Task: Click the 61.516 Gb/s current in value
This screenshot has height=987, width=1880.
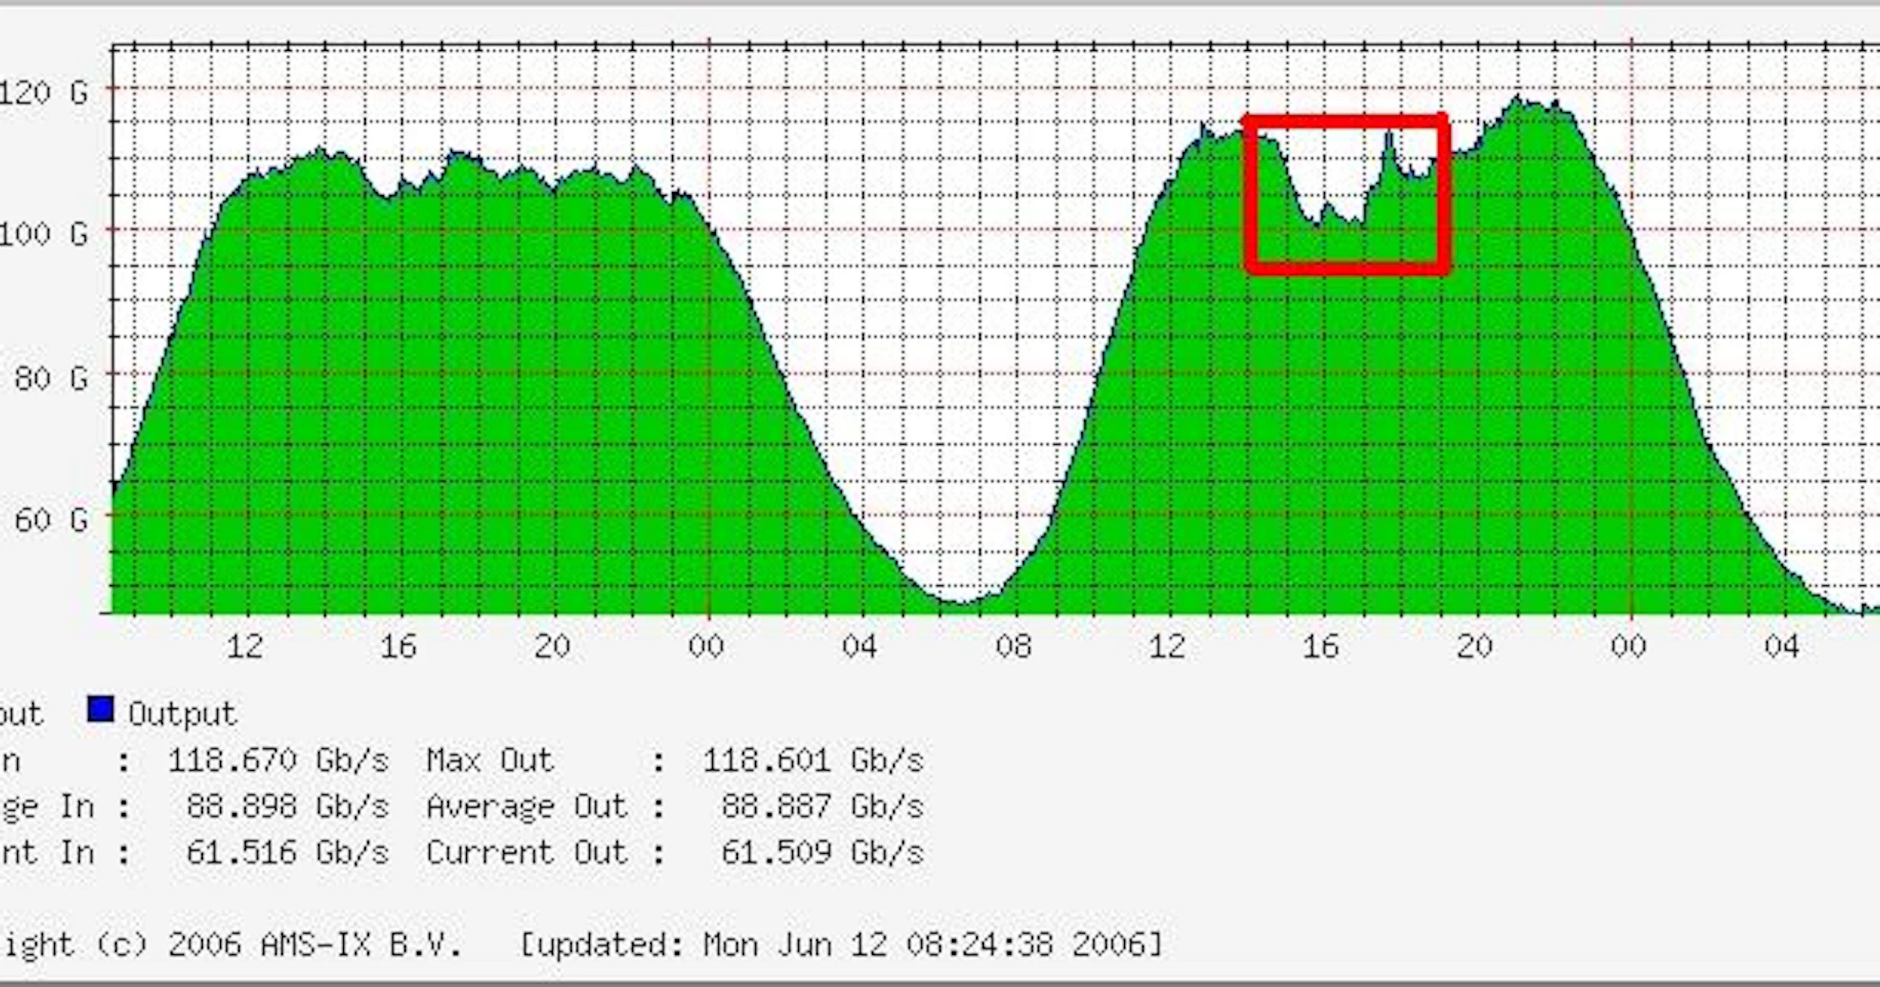Action: tap(287, 852)
